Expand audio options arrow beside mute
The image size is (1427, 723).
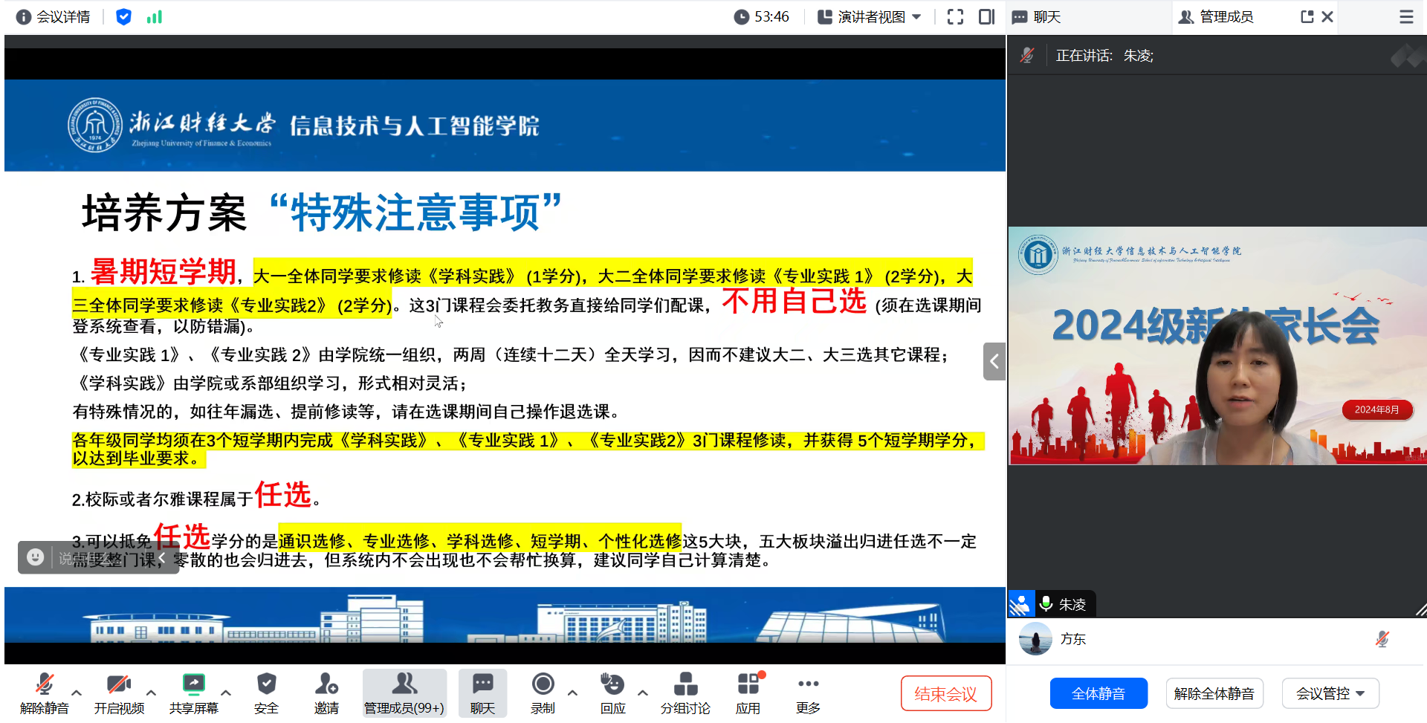tap(77, 693)
